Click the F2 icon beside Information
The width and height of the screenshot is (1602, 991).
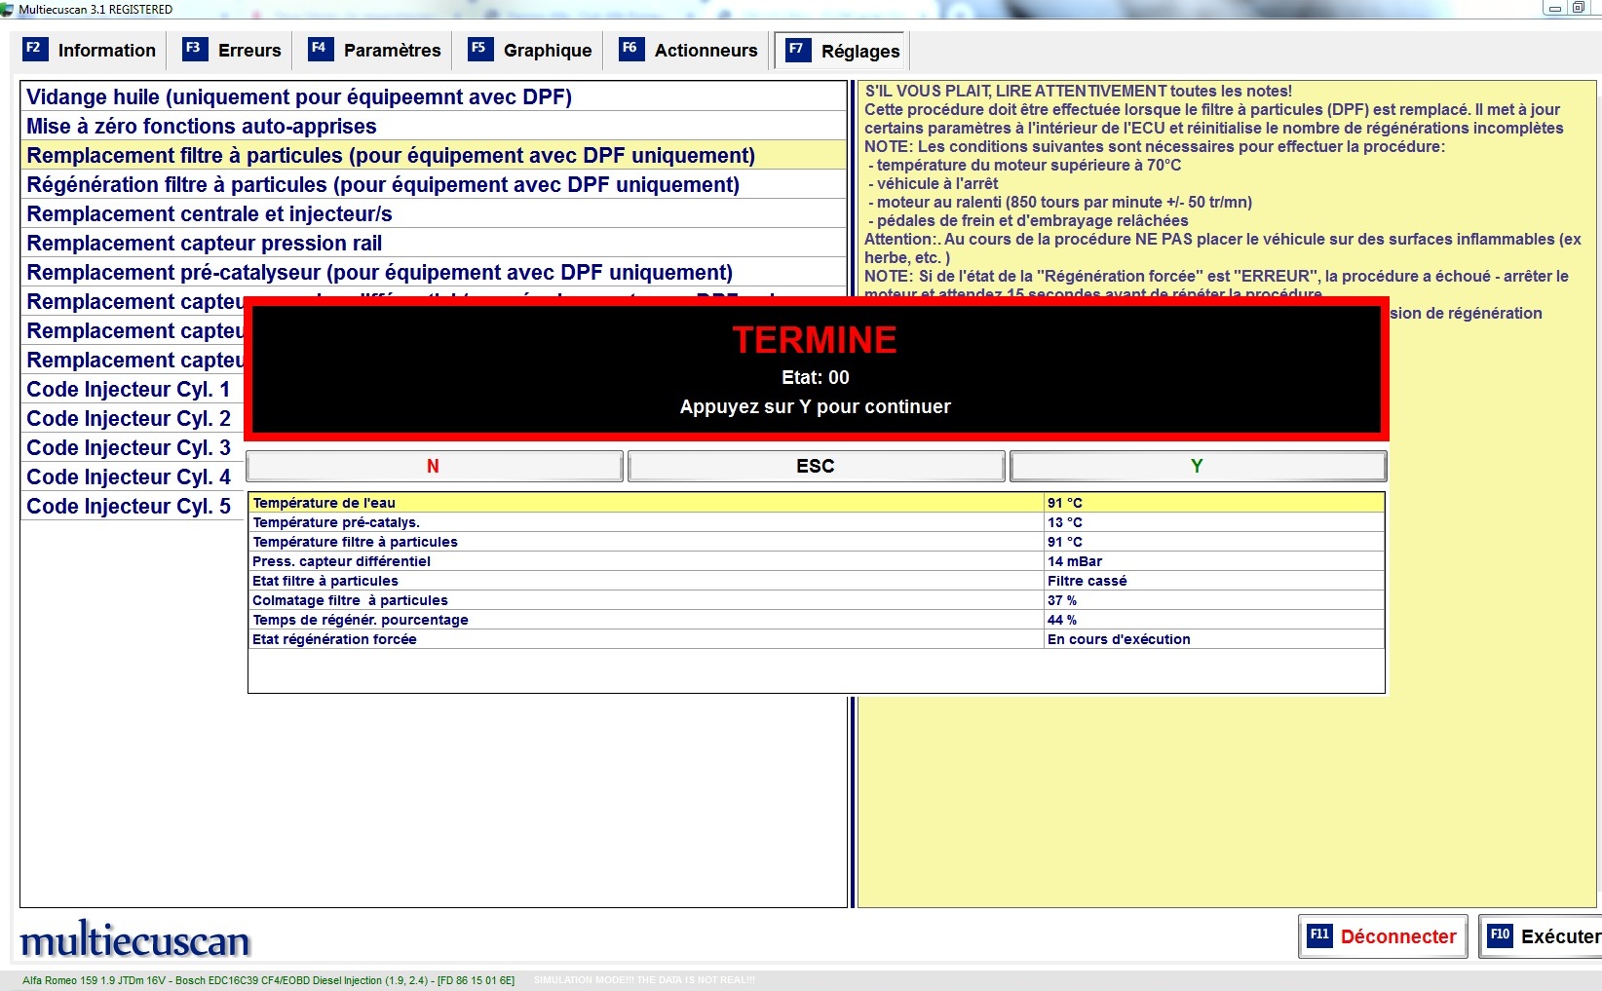[x=34, y=49]
